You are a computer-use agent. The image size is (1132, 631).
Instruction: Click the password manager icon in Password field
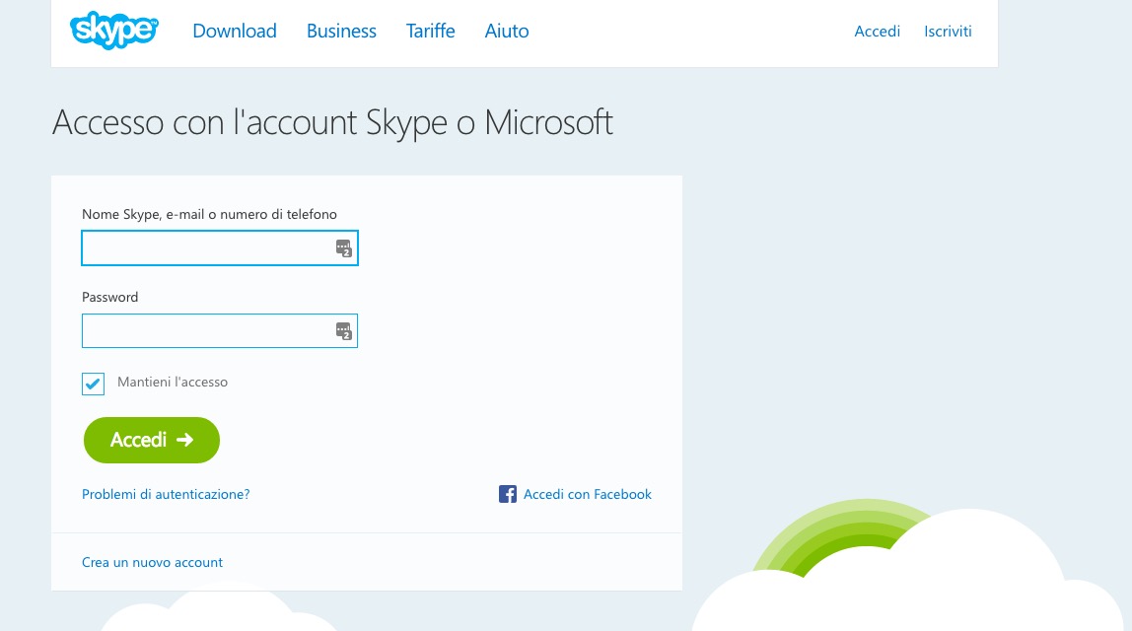point(343,331)
